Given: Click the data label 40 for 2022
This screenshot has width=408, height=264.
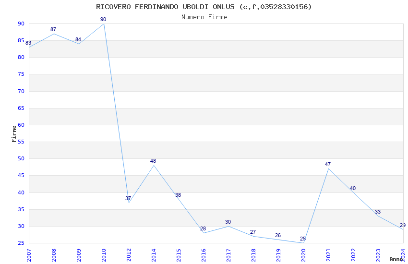Looking at the screenshot, I should 353,188.
